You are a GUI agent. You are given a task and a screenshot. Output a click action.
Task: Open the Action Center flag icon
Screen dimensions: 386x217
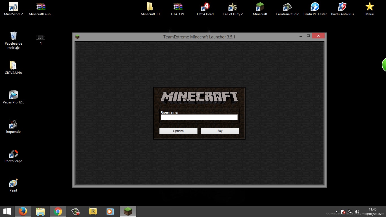pos(343,212)
